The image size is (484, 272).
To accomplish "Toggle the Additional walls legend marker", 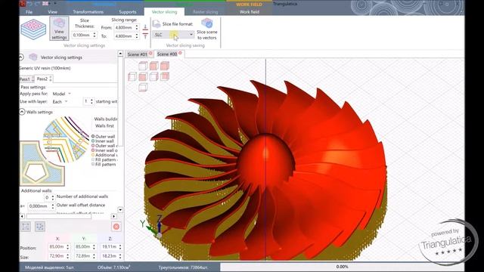I will click(93, 155).
